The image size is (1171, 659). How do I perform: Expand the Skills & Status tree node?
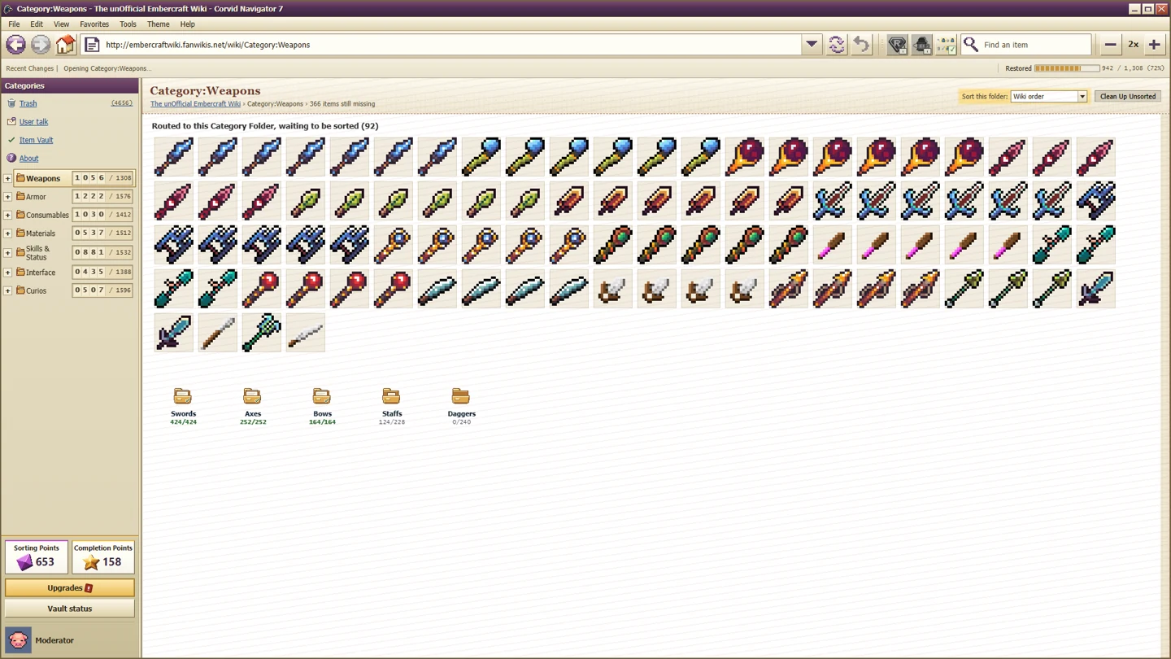point(8,253)
